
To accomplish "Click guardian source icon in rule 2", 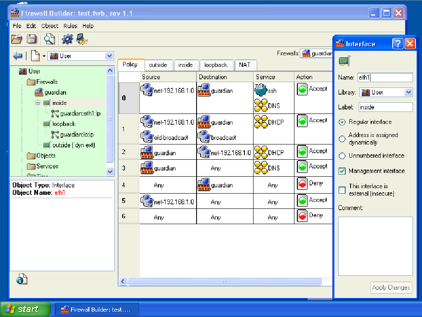I will point(147,152).
